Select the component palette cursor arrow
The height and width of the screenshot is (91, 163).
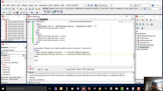tap(145, 9)
